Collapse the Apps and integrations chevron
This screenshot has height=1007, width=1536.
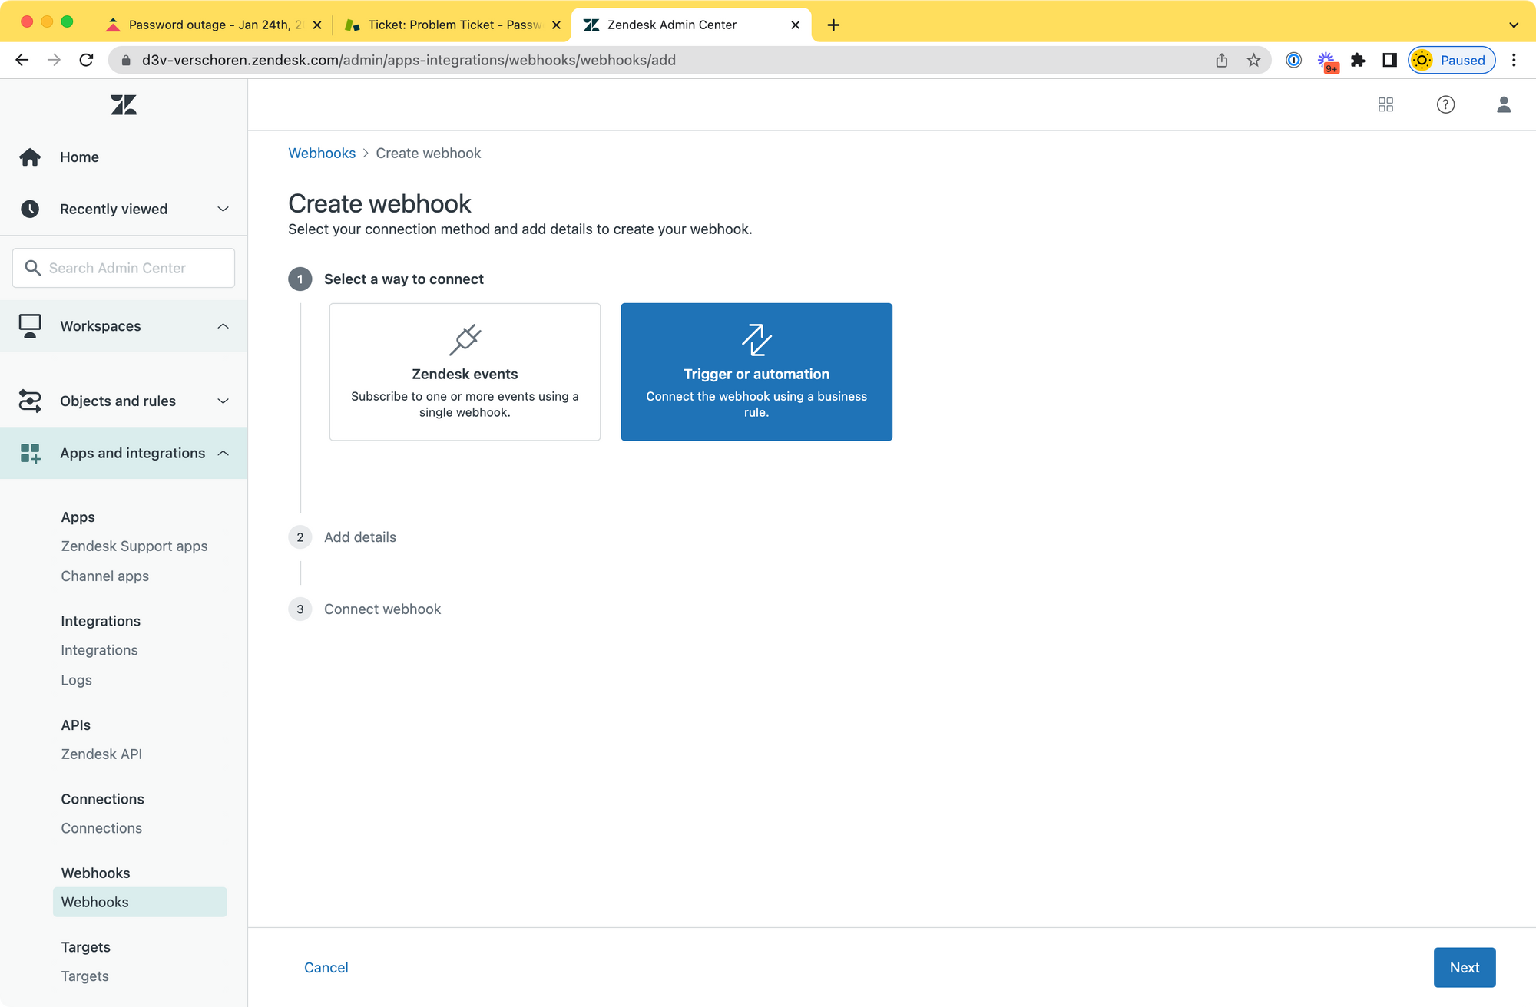click(x=223, y=454)
